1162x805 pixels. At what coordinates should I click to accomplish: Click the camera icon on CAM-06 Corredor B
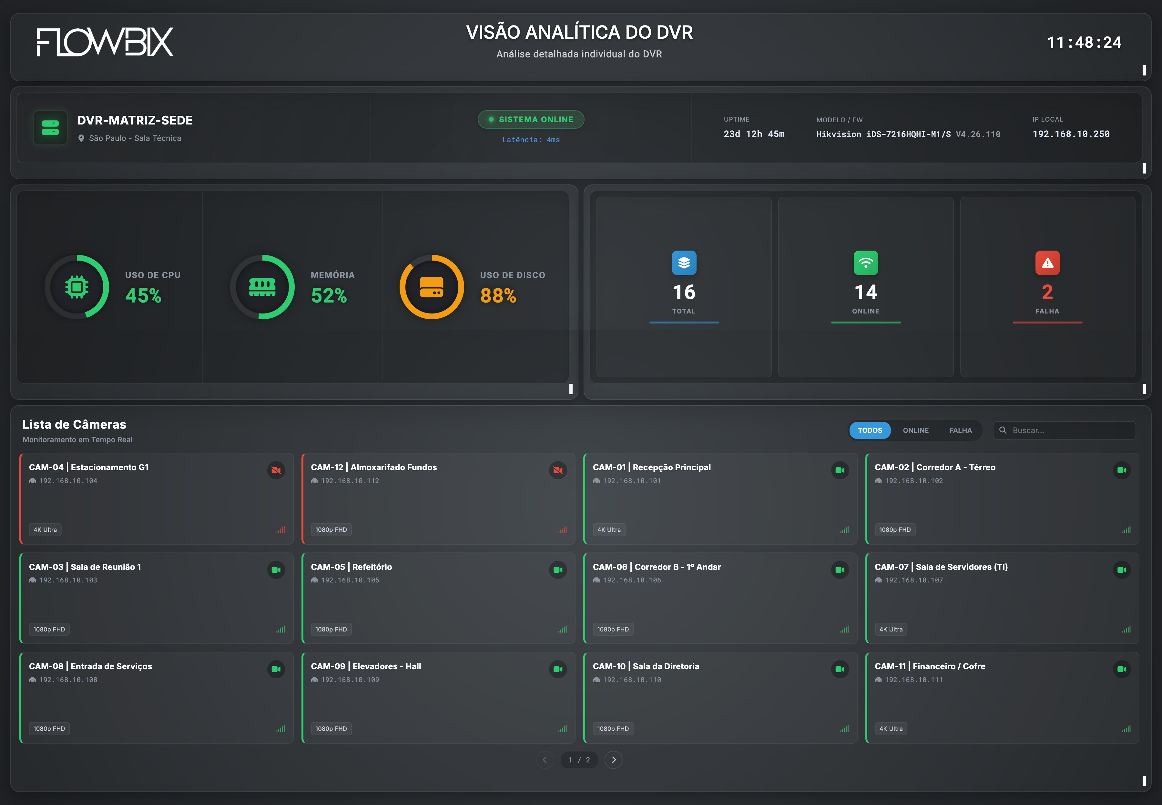click(x=840, y=570)
